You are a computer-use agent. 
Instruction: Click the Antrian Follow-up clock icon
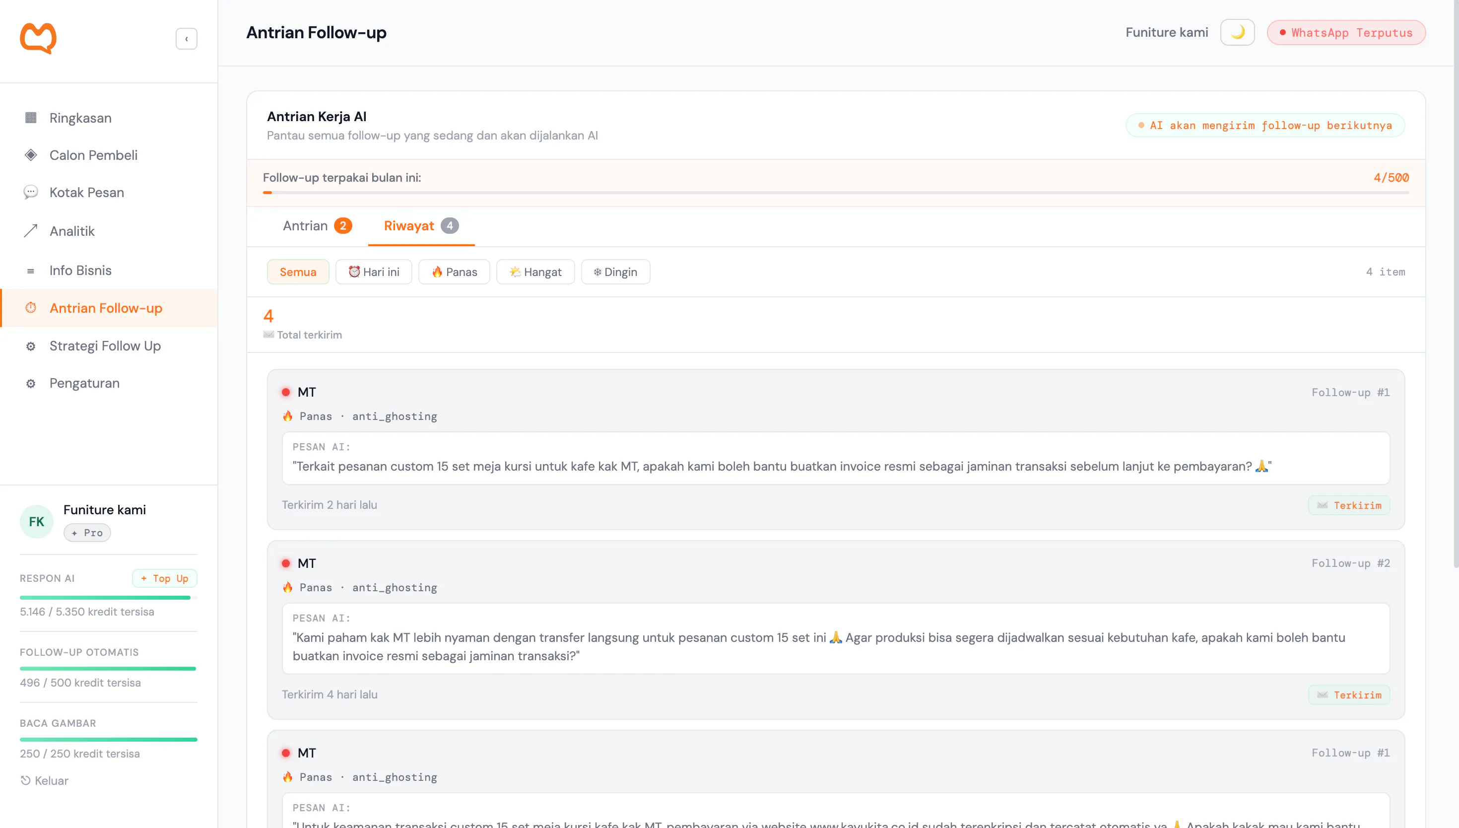point(31,308)
